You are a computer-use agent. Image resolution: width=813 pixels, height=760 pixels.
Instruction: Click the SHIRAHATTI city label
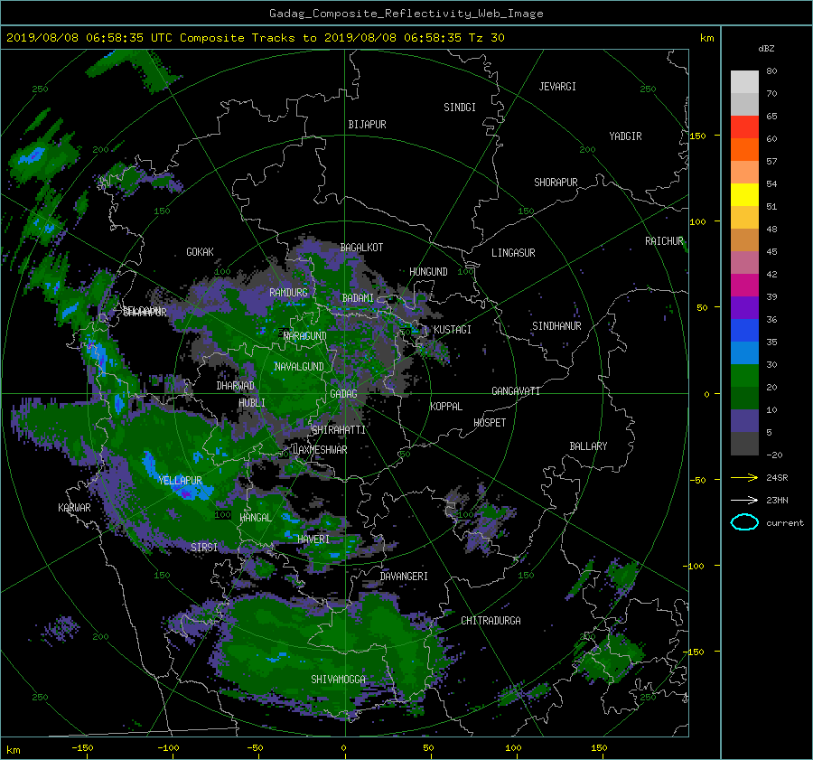point(339,430)
